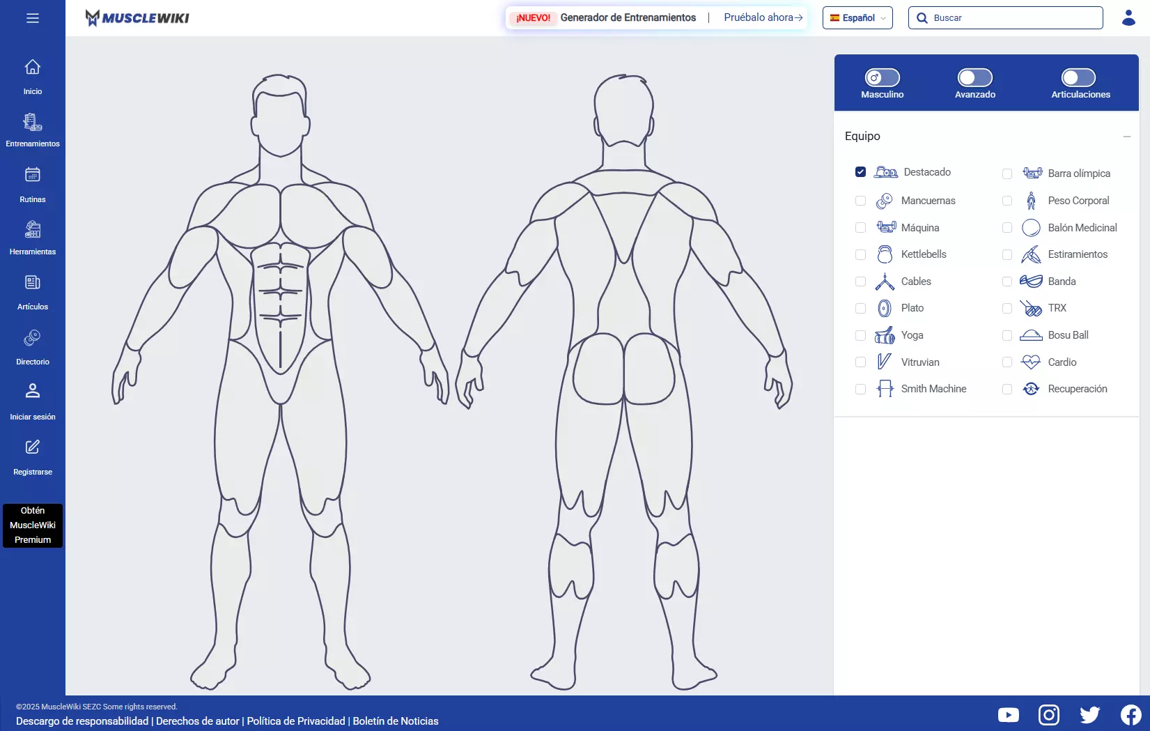Check the Yoga checkbox
This screenshot has width=1150, height=731.
point(861,335)
